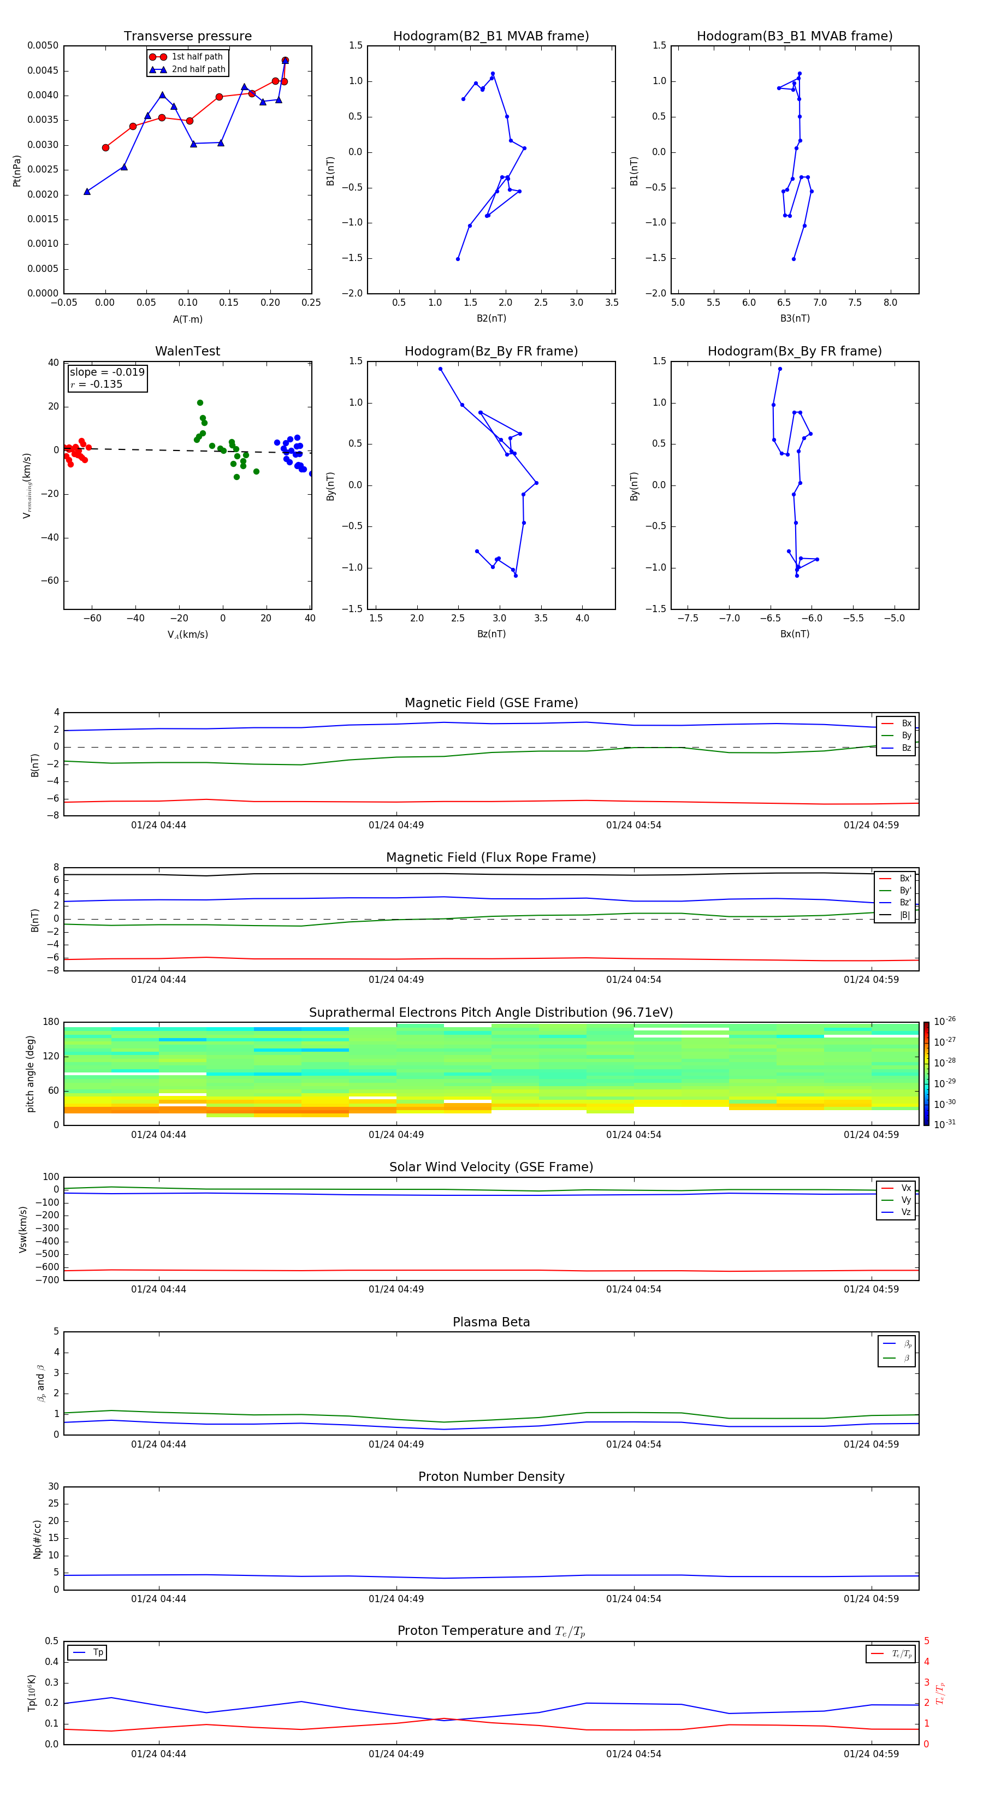Click the Vy entry in velocity legend
Viewport: 983px width, 1802px height.
tap(897, 1200)
